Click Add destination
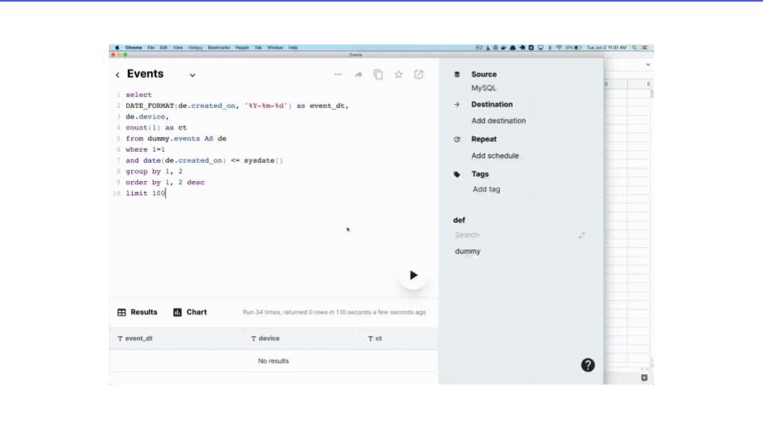The image size is (763, 429). pos(498,121)
